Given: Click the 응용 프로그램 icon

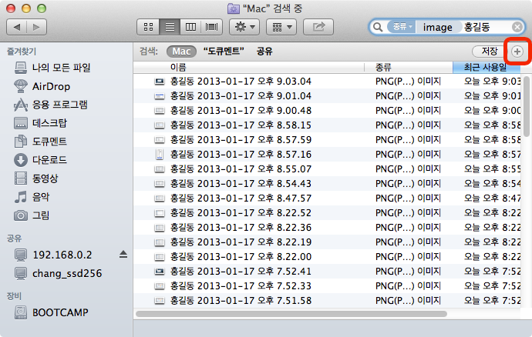Looking at the screenshot, I should click(x=20, y=105).
